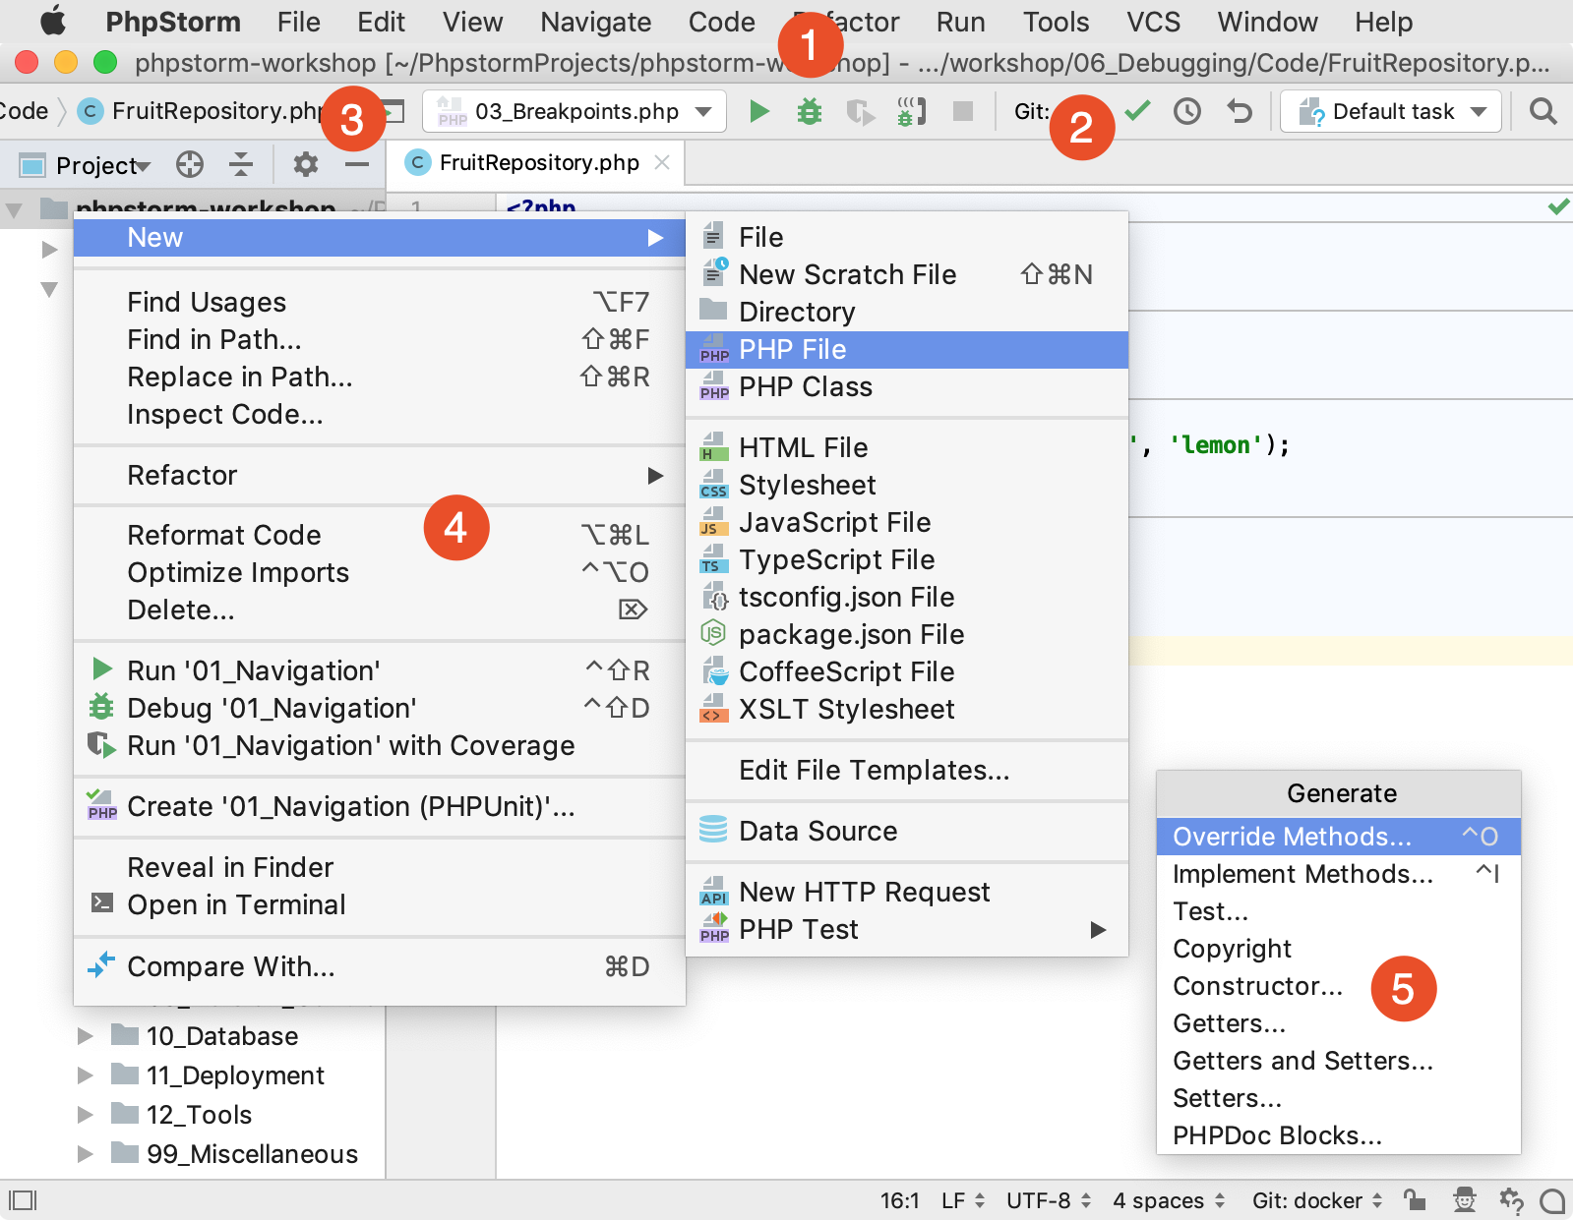The height and width of the screenshot is (1220, 1574).
Task: Create a new TypeScript File
Action: 907,560
